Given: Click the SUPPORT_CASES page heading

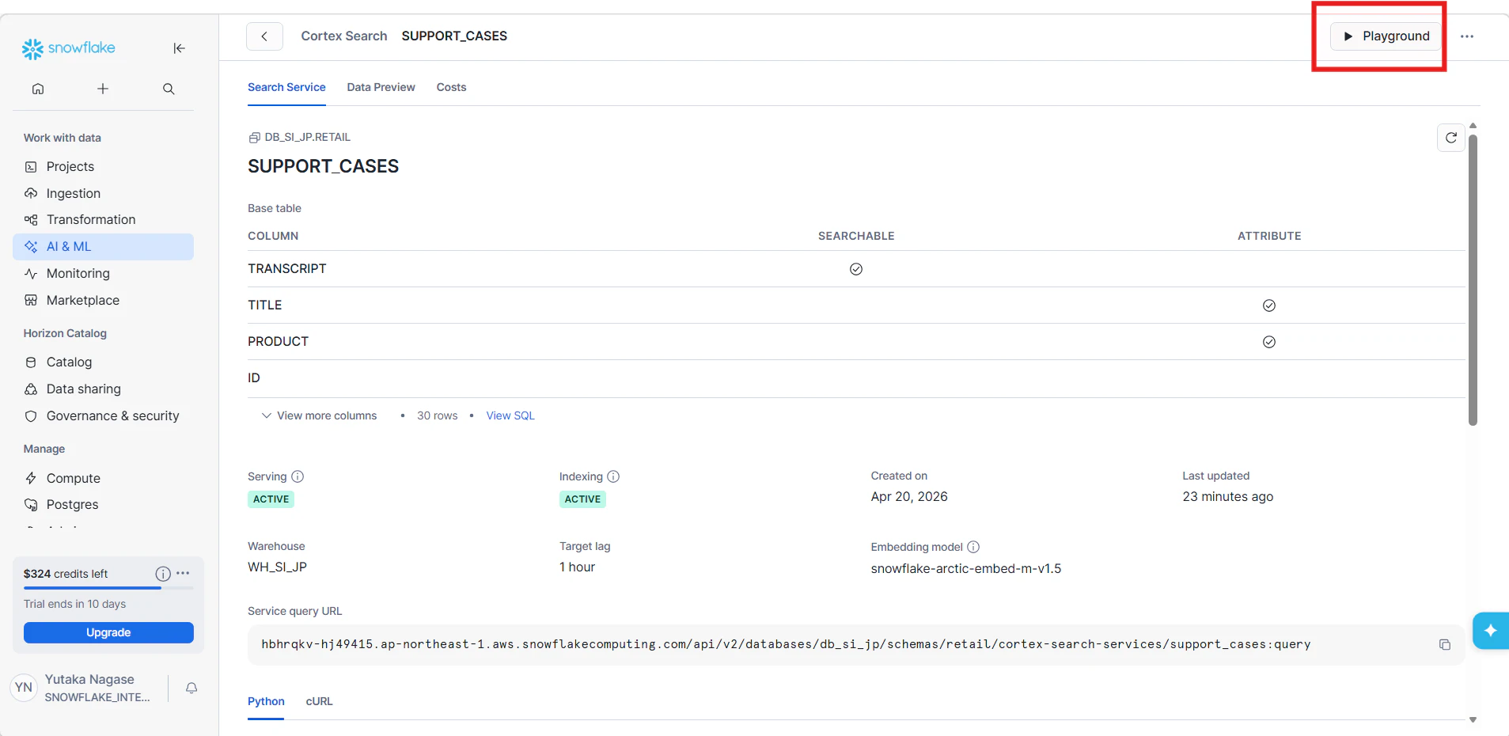Looking at the screenshot, I should click(x=324, y=166).
